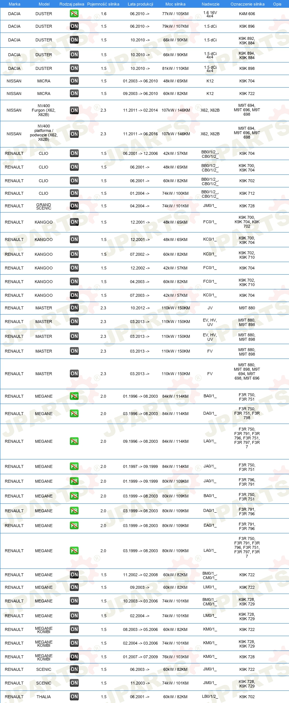The height and width of the screenshot is (703, 289).
Task: Click the JV body cell in Master row
Action: coord(210,308)
